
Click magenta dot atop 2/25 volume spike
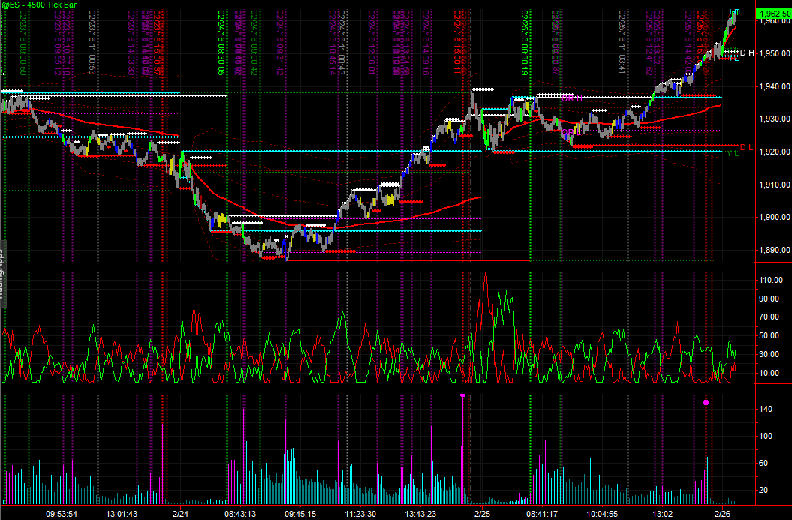coord(462,395)
